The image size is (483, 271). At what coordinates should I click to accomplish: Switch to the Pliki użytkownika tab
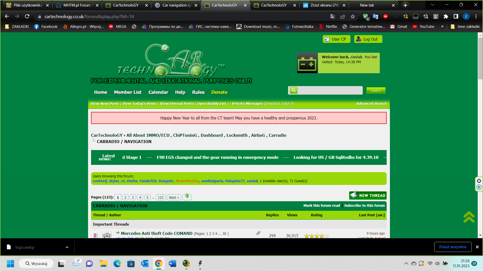point(28,5)
